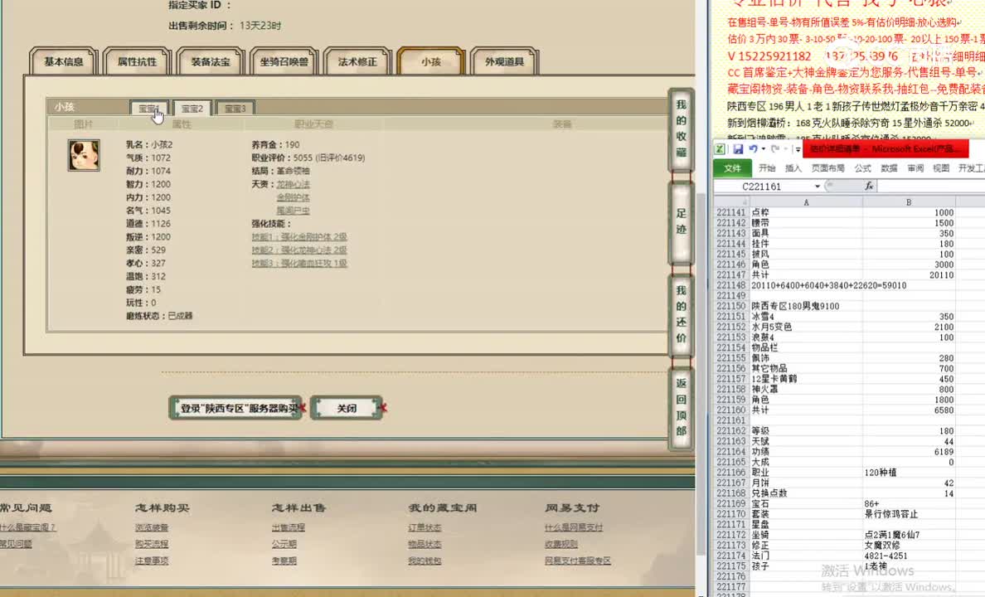985x597 pixels.
Task: Open the 考察期 footer link
Action: (284, 560)
